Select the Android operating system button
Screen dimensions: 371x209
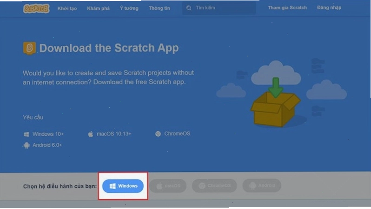click(x=262, y=186)
